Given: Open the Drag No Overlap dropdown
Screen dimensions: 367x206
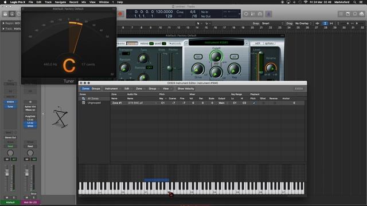Looking at the screenshot, I should (x=303, y=23).
